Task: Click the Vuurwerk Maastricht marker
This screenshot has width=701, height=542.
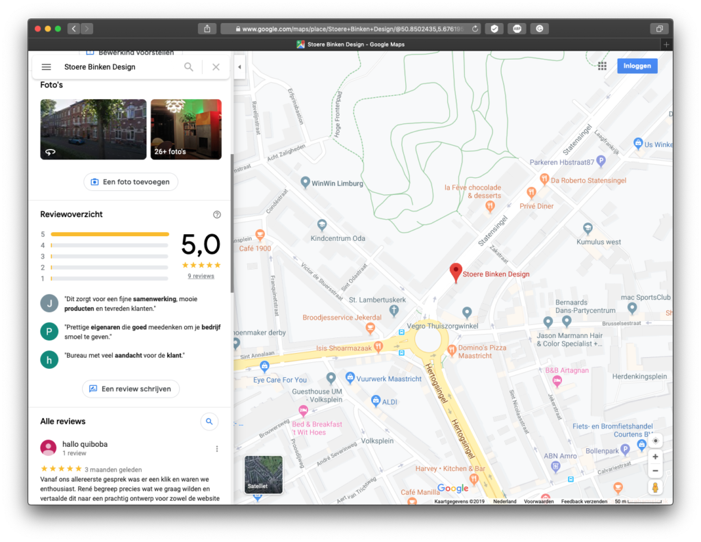Action: (350, 378)
